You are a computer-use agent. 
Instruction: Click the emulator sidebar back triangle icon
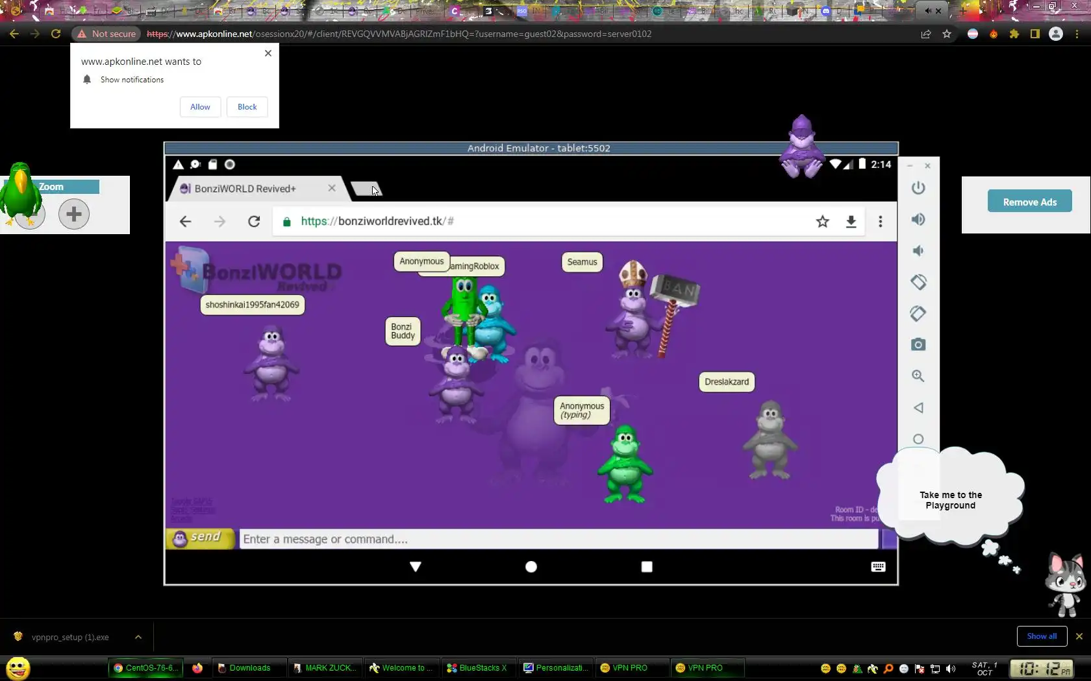coord(918,407)
